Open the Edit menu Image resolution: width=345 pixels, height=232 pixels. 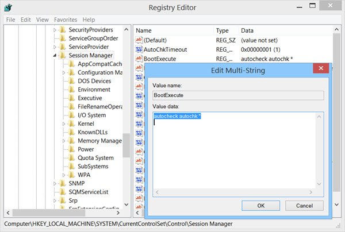(x=25, y=20)
